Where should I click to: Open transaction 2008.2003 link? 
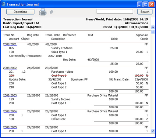coord(10,95)
